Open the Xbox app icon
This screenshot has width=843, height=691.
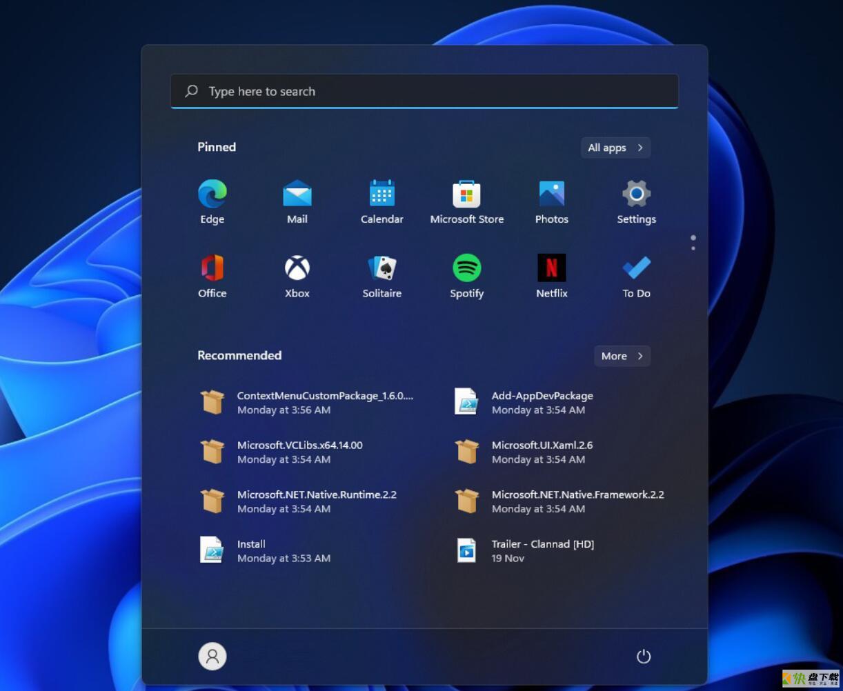pos(297,268)
